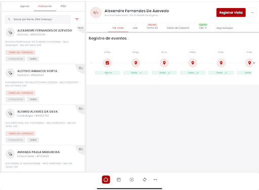Go to Home in bottom bar
The image size is (259, 190).
pos(106,179)
